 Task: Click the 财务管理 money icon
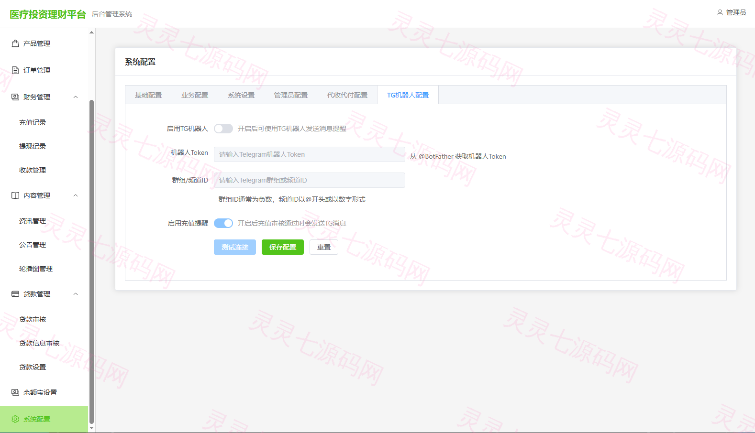[x=15, y=97]
